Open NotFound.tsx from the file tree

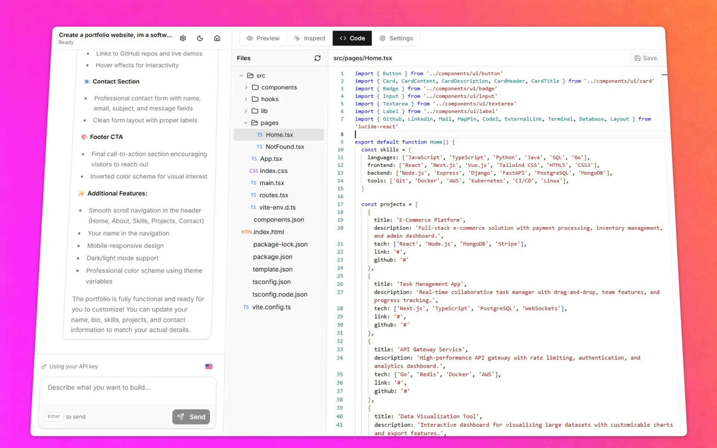tap(285, 146)
